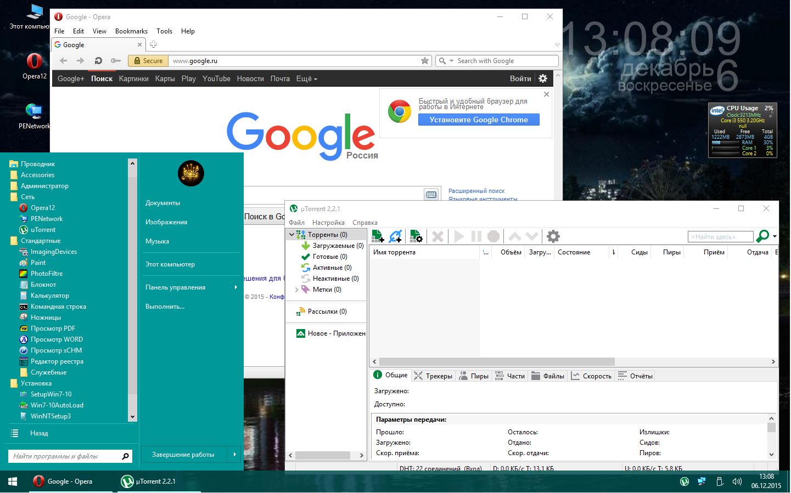Screen dimensions: 791x493
Task: Open the Справка menu in µTorrent
Action: pos(365,223)
